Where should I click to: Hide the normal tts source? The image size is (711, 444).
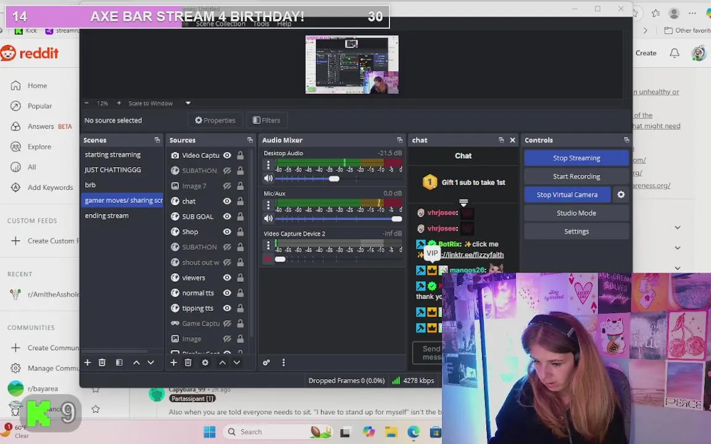[x=227, y=293]
